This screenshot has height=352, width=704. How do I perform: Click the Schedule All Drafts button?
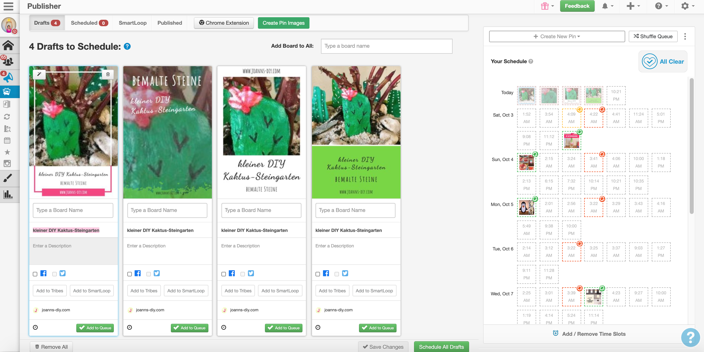tap(441, 347)
